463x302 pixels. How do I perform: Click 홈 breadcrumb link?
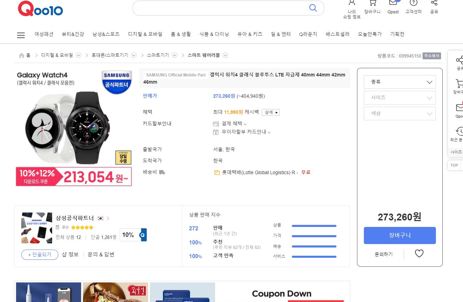[28, 55]
